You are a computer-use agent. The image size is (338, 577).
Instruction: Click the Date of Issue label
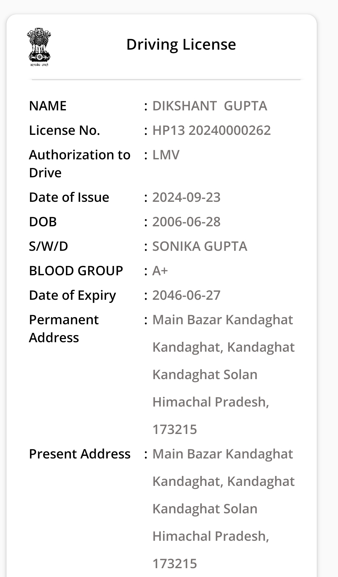click(x=69, y=197)
